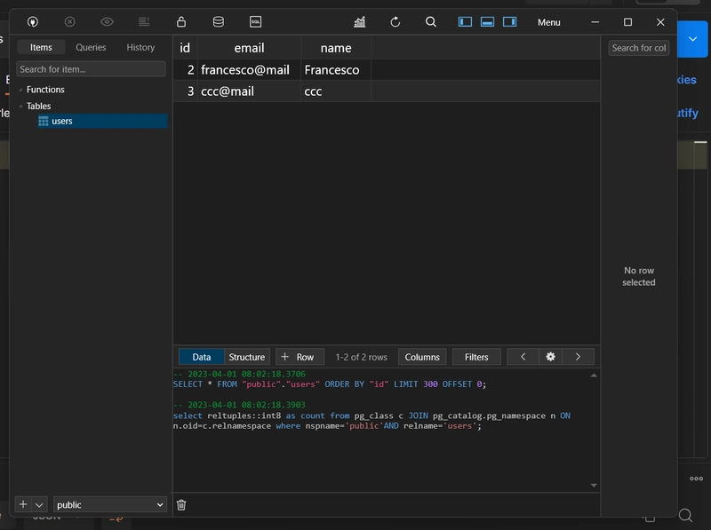Toggle the right sidebar layout icon
The width and height of the screenshot is (711, 530).
coord(509,21)
